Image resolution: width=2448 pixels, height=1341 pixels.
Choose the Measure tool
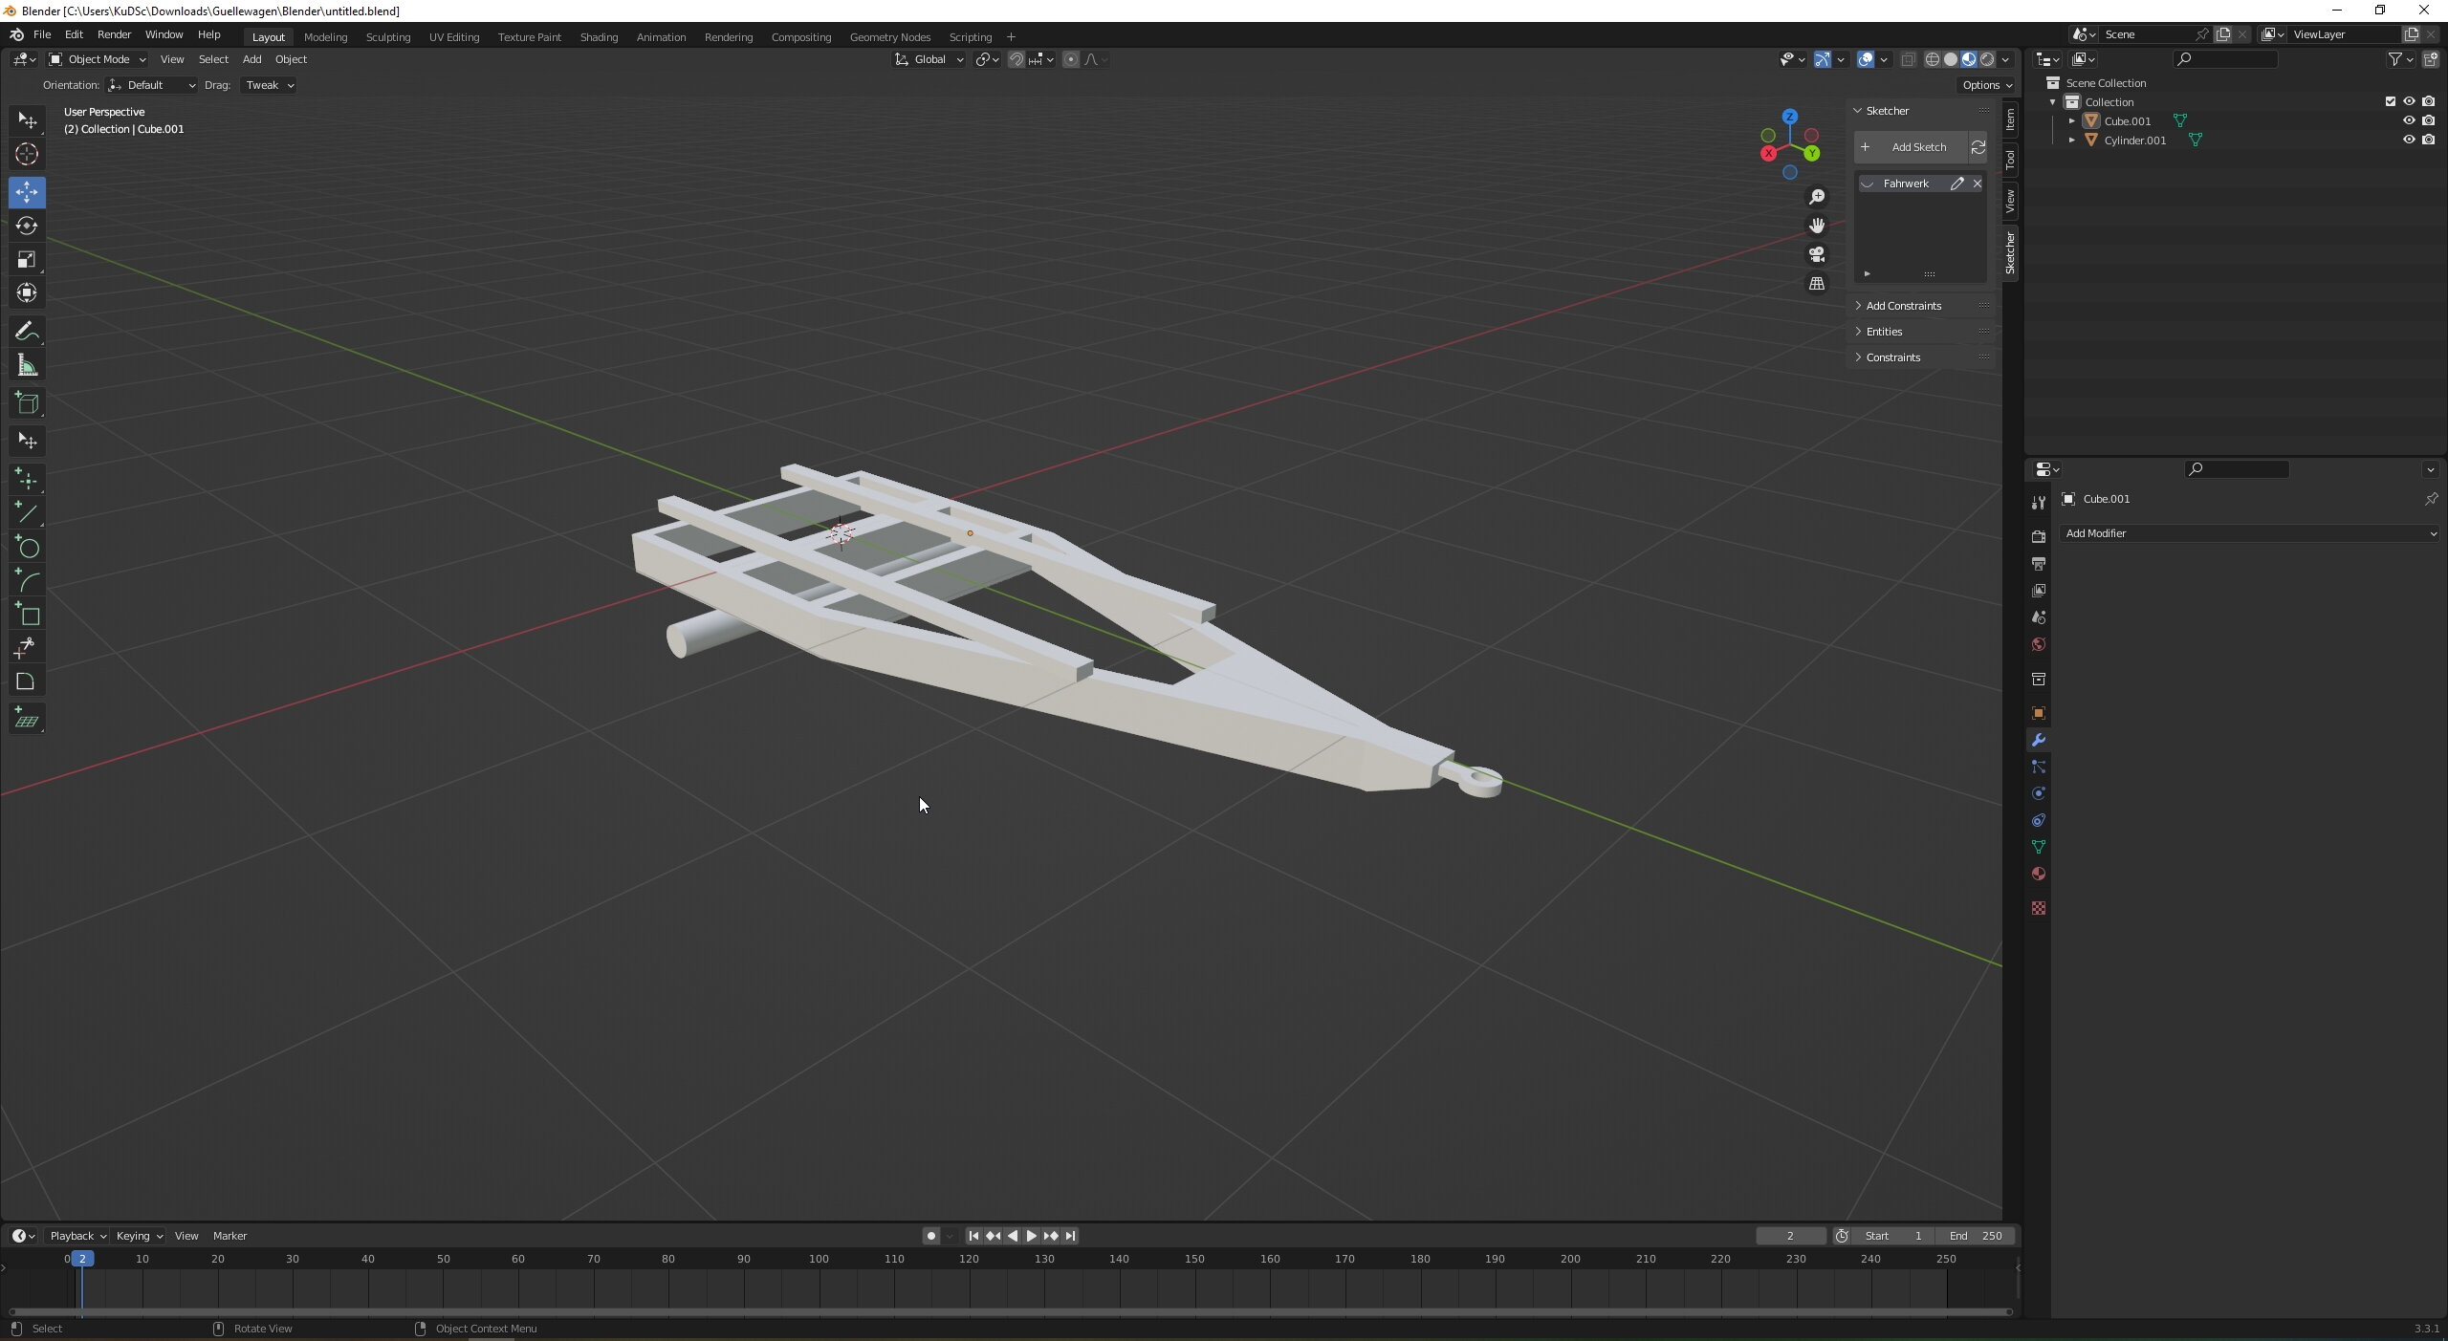click(x=27, y=366)
